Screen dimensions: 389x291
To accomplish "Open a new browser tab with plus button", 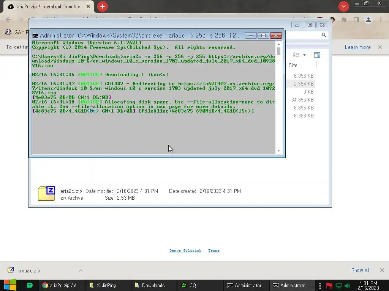I will click(103, 6).
